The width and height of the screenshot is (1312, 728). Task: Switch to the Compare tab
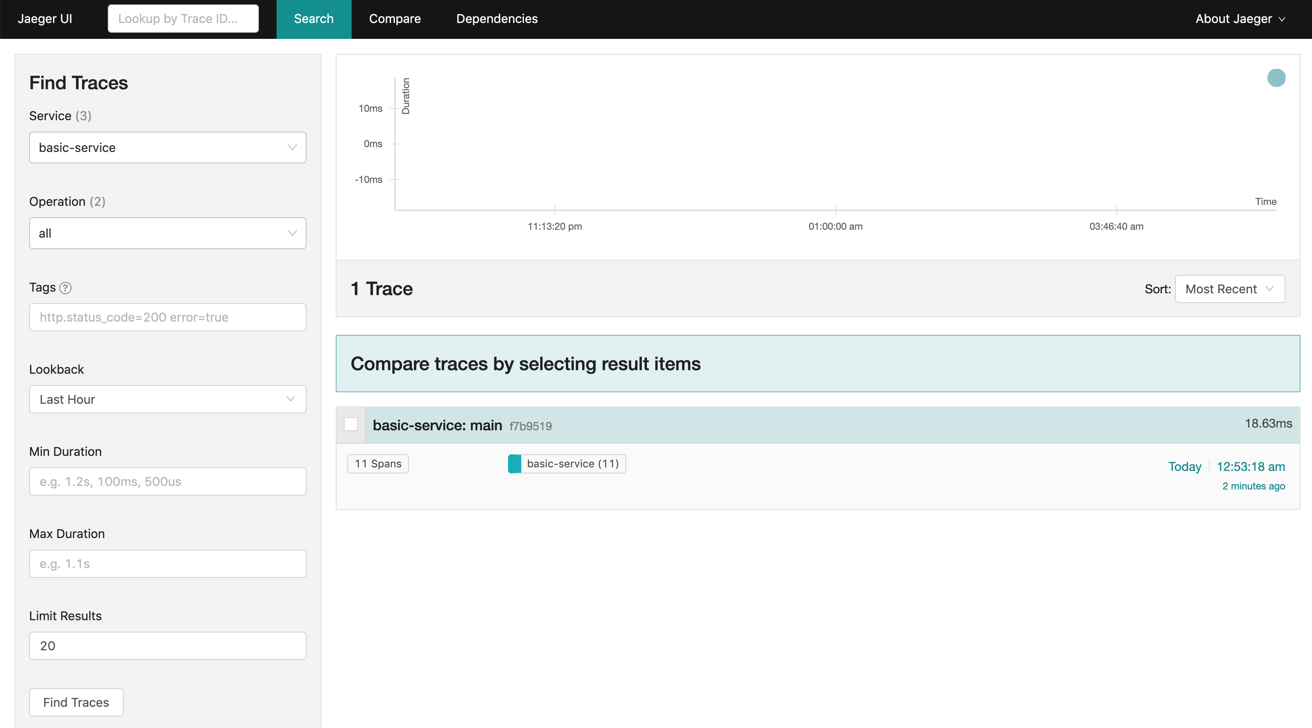(x=395, y=19)
